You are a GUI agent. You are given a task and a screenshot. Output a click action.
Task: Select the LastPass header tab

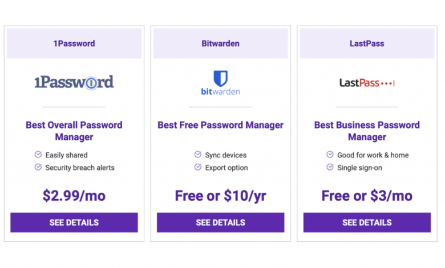coord(367,43)
